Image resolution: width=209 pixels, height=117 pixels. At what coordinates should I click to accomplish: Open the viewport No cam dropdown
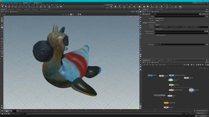(x=137, y=17)
